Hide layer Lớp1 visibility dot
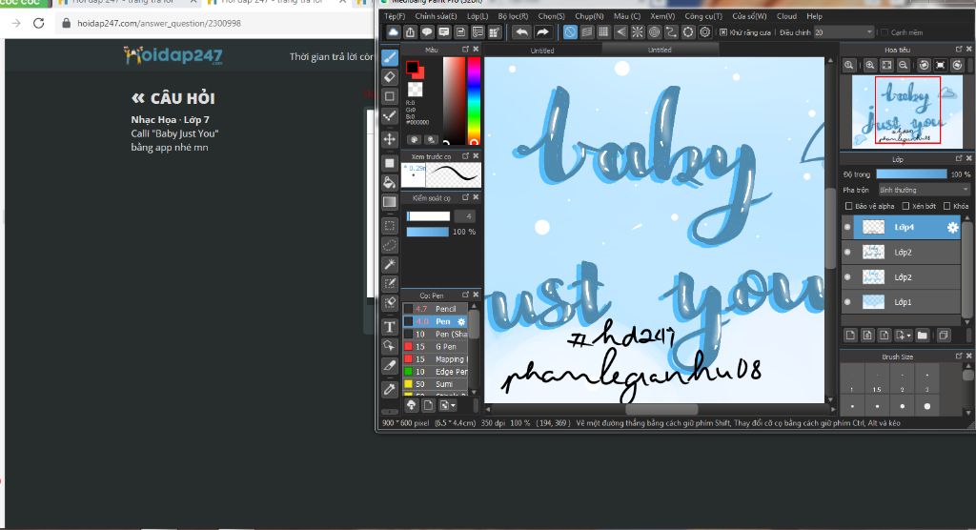The width and height of the screenshot is (976, 530). tap(847, 302)
